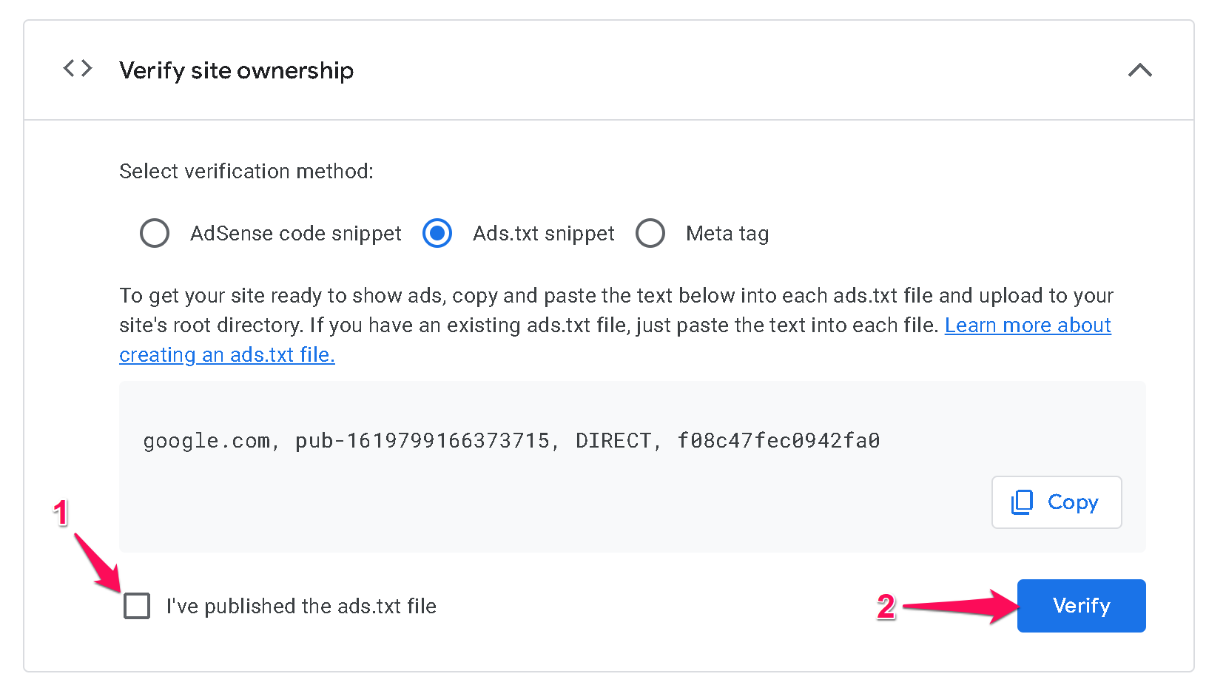Click the Copy button text
Screen dimensions: 1226x688
[x=1072, y=502]
